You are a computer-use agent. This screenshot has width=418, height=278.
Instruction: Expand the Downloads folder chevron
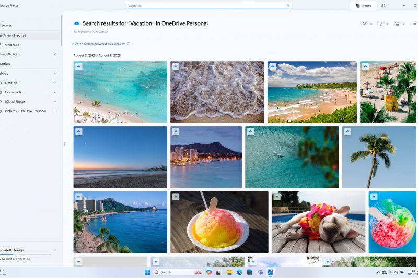(55, 92)
